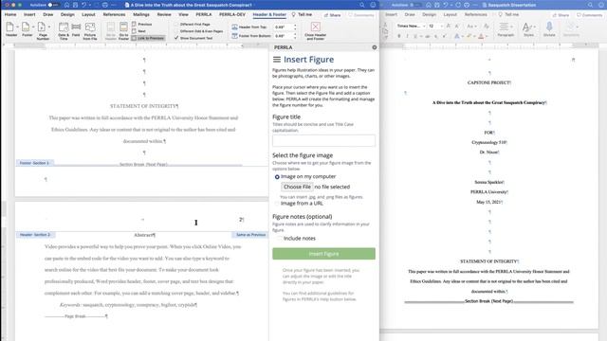Click the Page Number icon
The width and height of the screenshot is (607, 341).
click(x=42, y=27)
